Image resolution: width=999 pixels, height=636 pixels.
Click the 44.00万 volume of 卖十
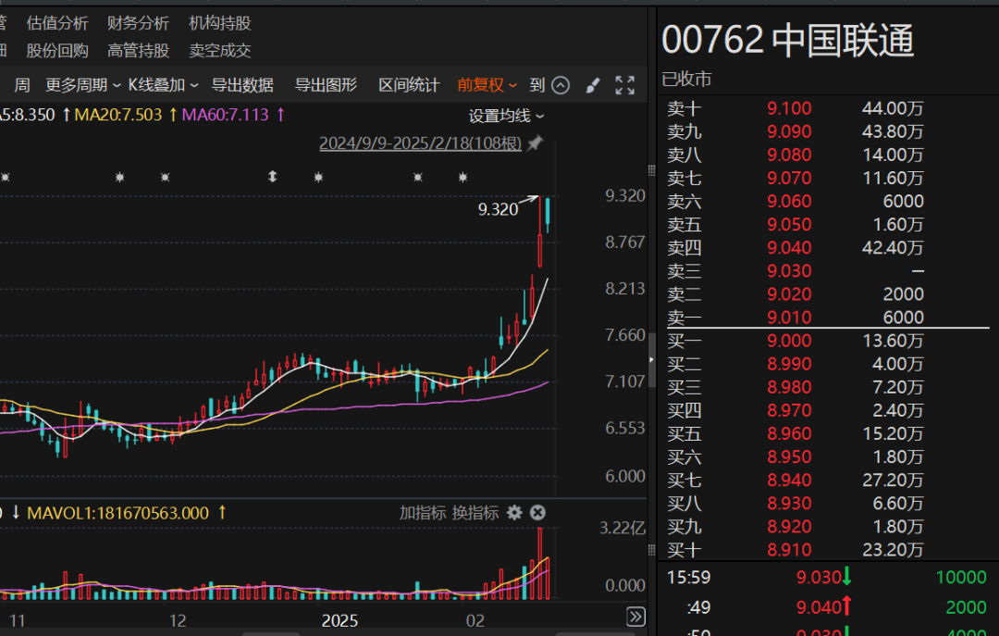(893, 107)
